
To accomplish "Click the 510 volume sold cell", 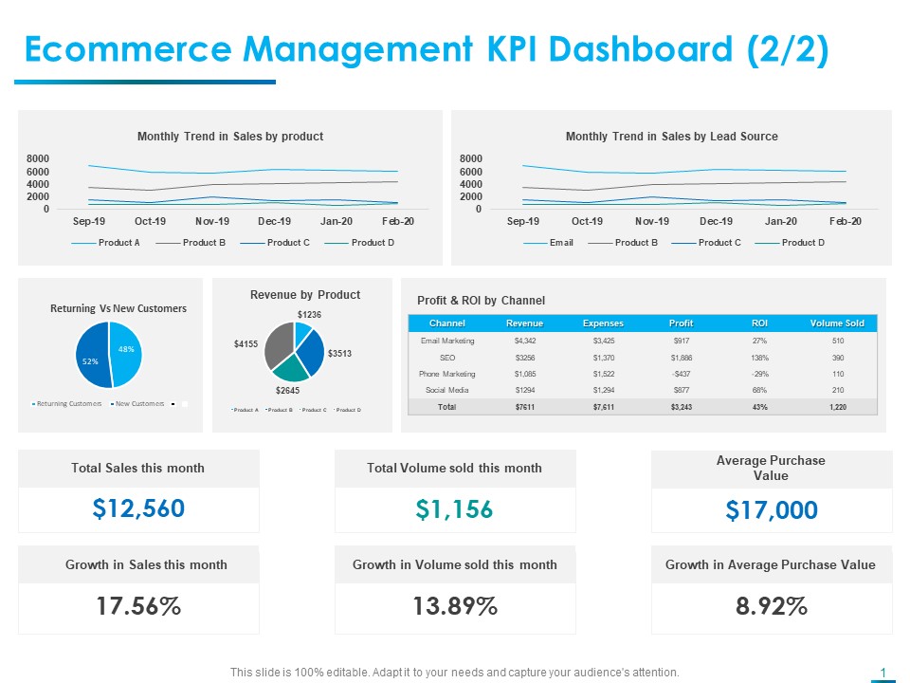I will [x=838, y=341].
